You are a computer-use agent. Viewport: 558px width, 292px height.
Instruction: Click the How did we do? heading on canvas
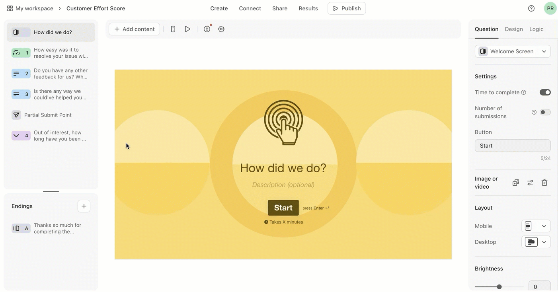click(283, 168)
